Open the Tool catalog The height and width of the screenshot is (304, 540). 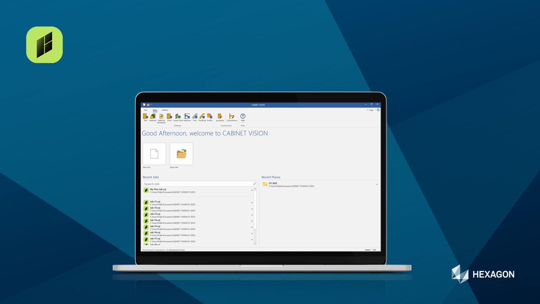coord(195,117)
